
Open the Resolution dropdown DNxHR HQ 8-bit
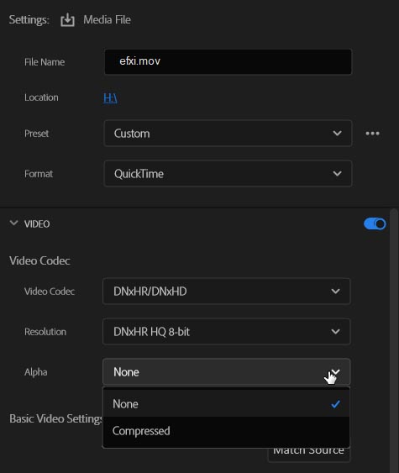pyautogui.click(x=226, y=332)
